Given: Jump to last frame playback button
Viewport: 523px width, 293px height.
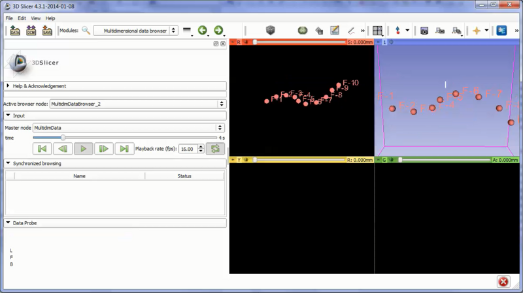Looking at the screenshot, I should pyautogui.click(x=124, y=149).
